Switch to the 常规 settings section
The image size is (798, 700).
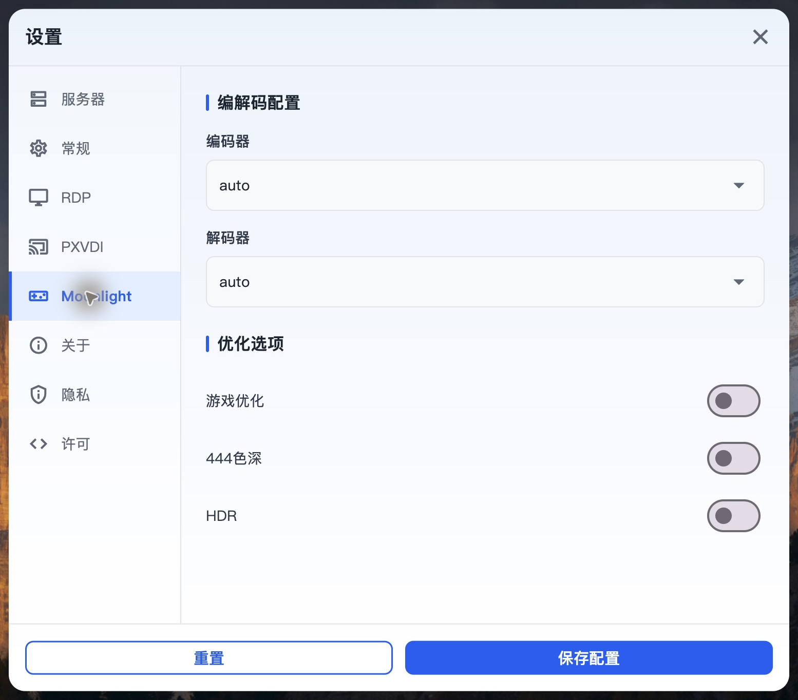95,148
